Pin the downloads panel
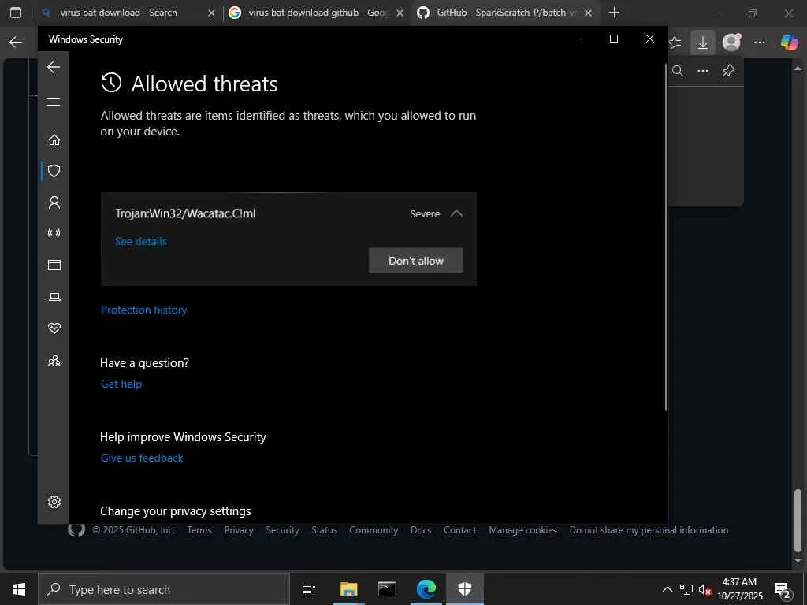This screenshot has height=605, width=807. (x=728, y=71)
